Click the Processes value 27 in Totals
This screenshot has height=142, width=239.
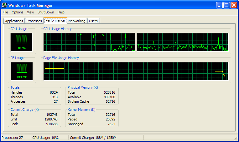coord(56,101)
